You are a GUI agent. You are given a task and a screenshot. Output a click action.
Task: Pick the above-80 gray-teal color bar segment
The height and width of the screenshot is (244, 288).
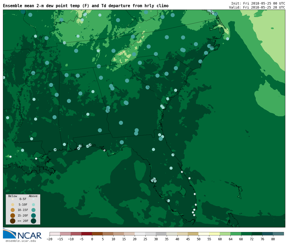[x=278, y=234]
